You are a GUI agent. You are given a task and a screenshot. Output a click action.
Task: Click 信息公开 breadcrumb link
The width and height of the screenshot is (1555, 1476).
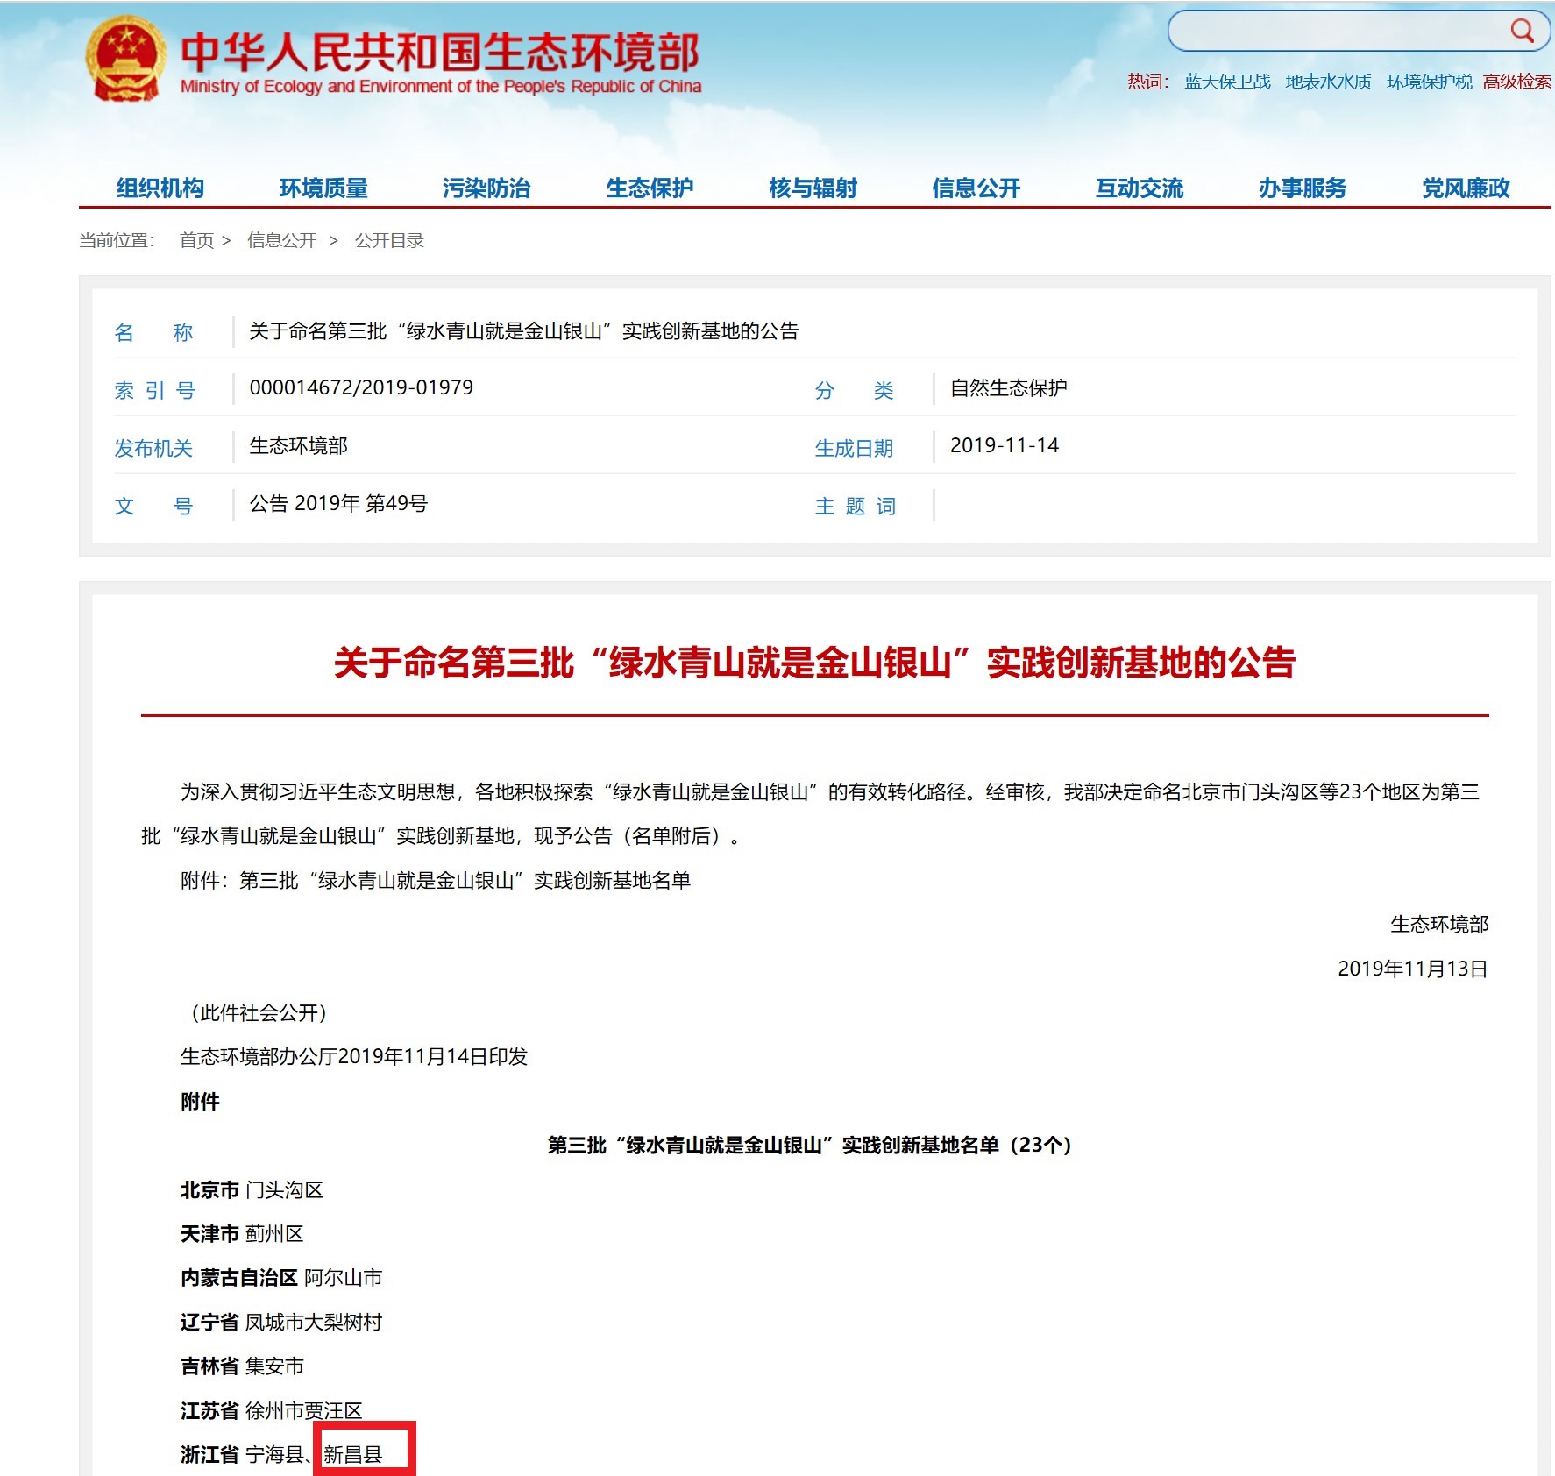[281, 240]
